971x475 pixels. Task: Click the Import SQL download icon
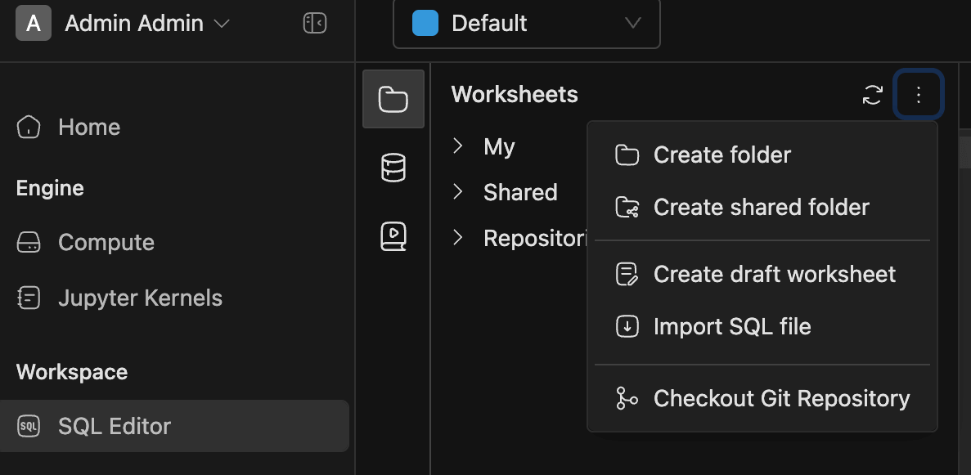click(x=627, y=326)
